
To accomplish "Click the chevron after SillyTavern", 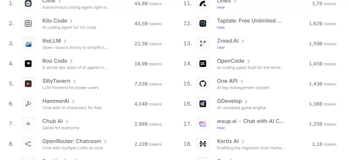I will (74, 81).
